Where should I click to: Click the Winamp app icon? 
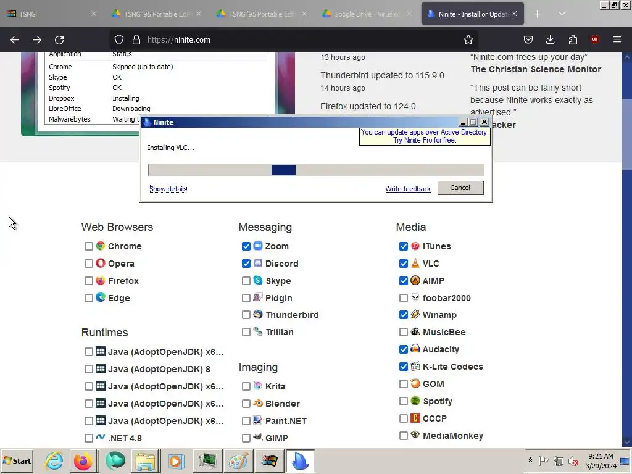(415, 314)
